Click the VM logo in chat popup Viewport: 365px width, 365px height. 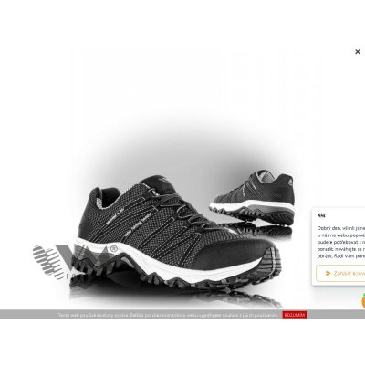[321, 215]
